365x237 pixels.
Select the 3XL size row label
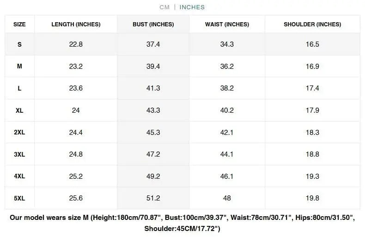tap(19, 154)
